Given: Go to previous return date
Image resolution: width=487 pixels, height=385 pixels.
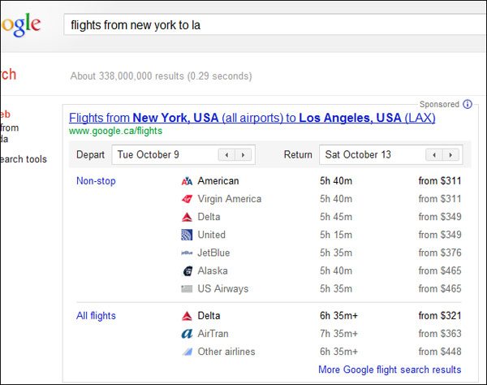Looking at the screenshot, I should (435, 154).
